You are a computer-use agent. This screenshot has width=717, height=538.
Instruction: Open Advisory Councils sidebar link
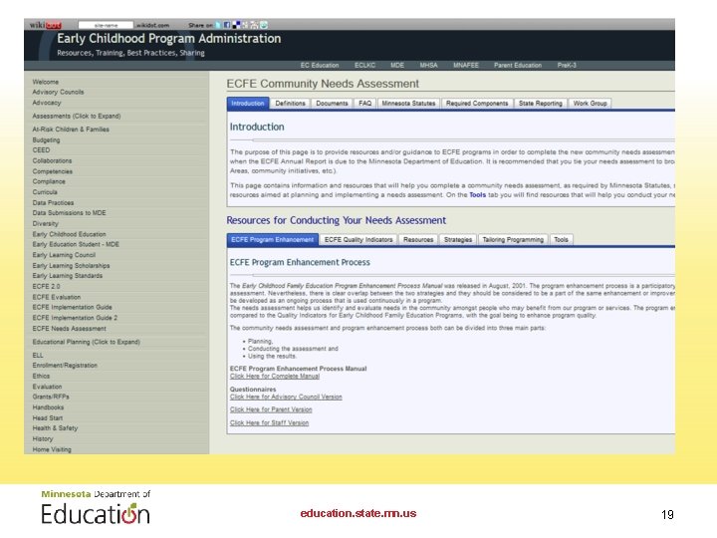coord(58,92)
